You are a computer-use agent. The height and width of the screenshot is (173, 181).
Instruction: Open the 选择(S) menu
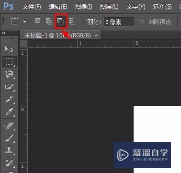tap(162, 7)
